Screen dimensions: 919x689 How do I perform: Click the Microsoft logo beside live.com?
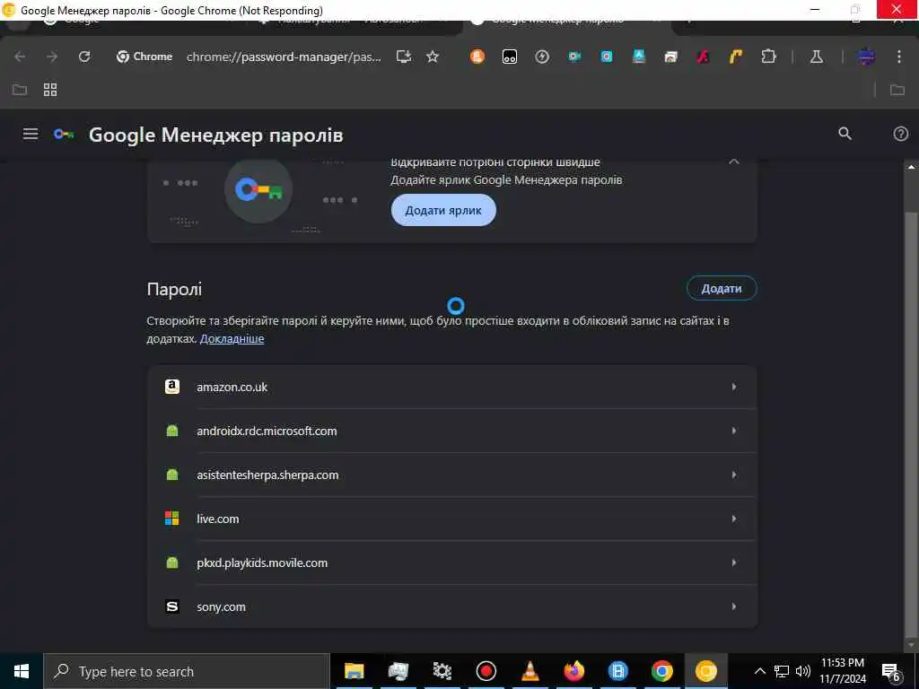[x=171, y=519]
